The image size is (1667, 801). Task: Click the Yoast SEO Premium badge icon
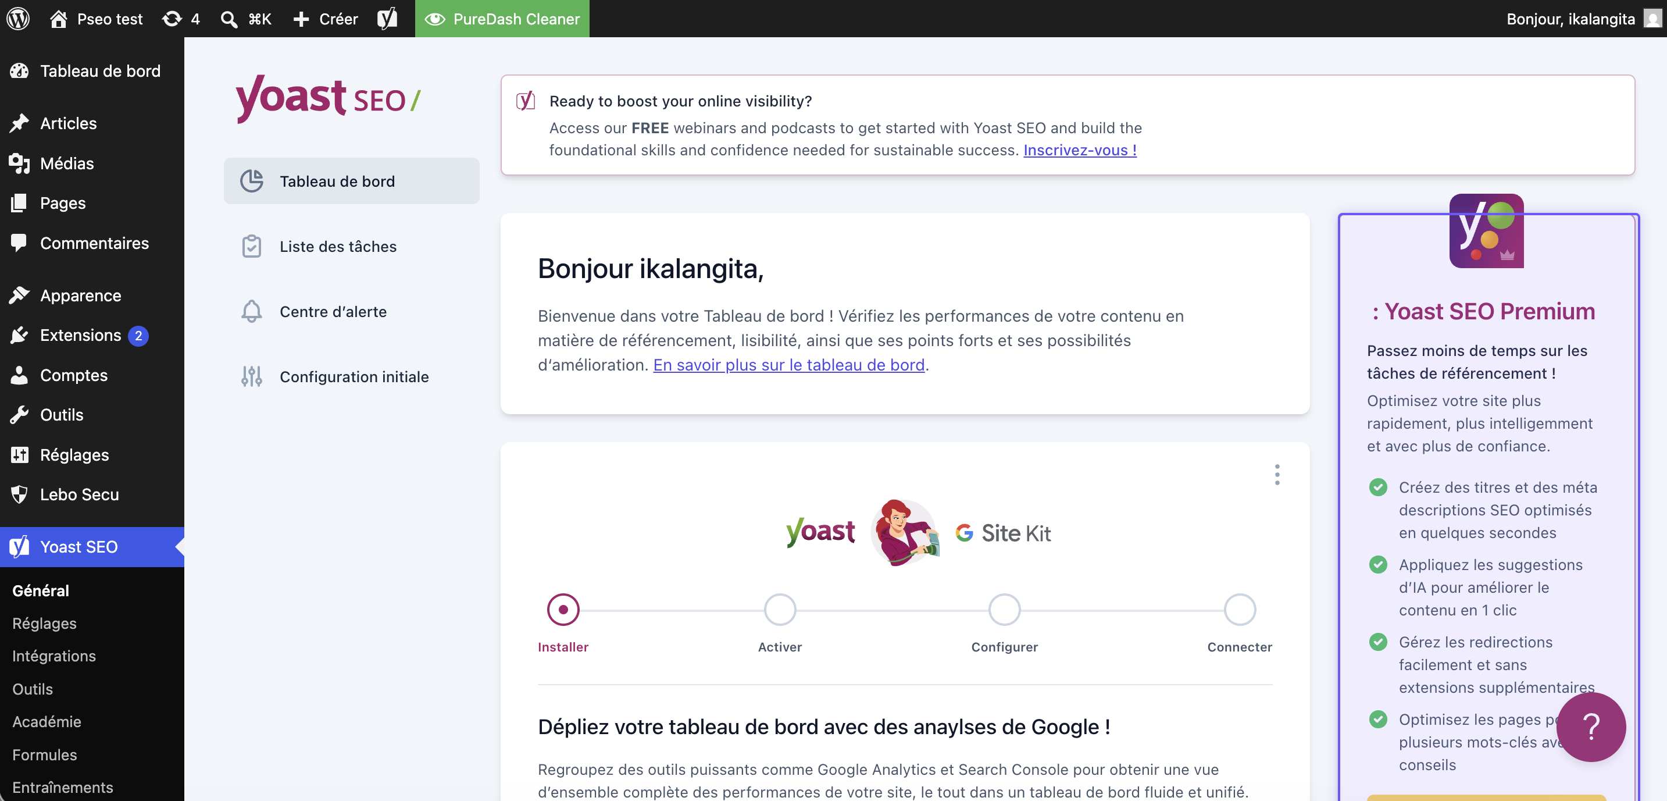(1486, 230)
